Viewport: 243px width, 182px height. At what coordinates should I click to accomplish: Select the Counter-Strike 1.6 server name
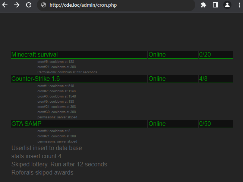click(x=35, y=79)
